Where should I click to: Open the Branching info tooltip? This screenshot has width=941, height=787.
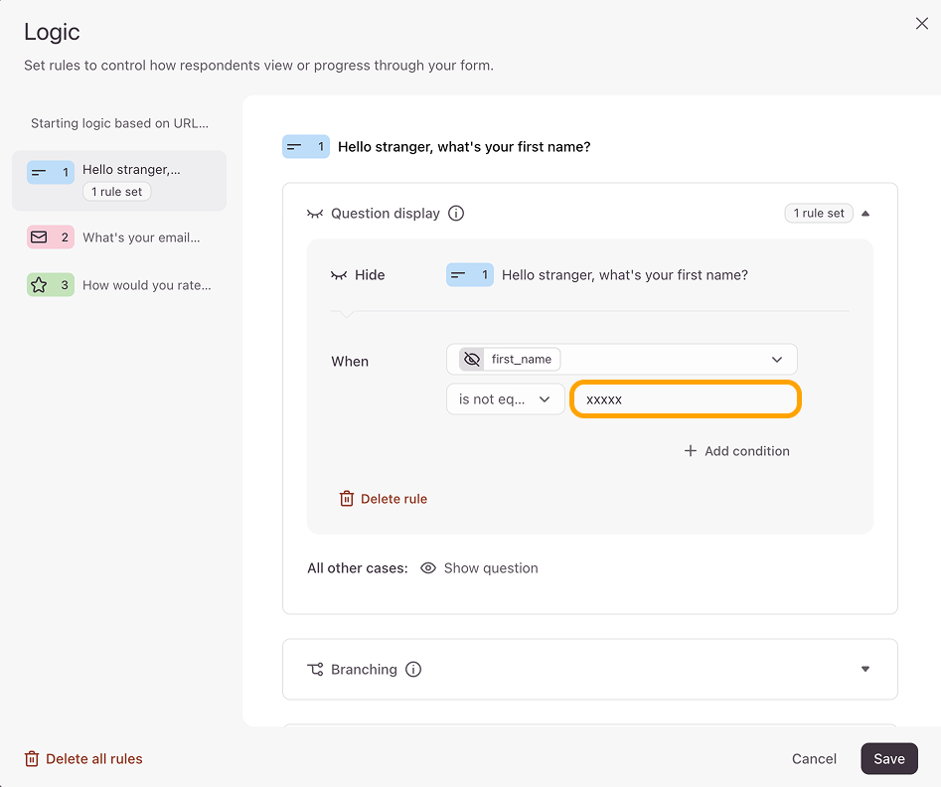pos(413,669)
